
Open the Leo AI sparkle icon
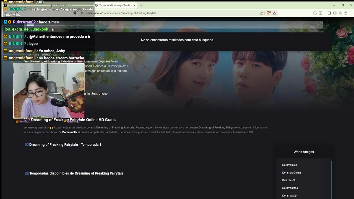click(x=340, y=13)
